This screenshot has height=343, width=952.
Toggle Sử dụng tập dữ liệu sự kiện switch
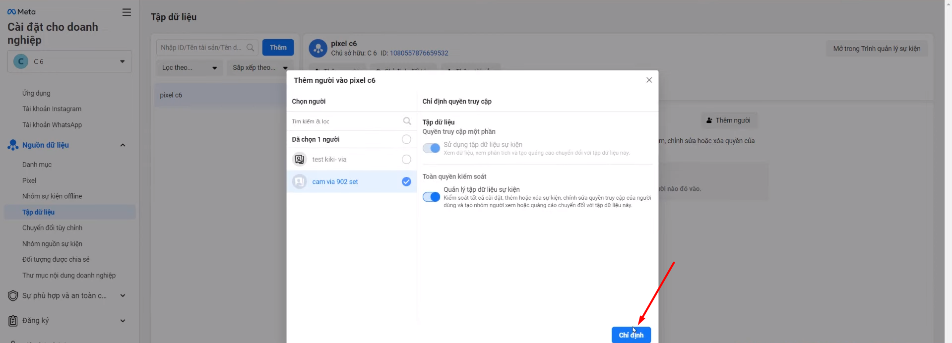click(431, 148)
